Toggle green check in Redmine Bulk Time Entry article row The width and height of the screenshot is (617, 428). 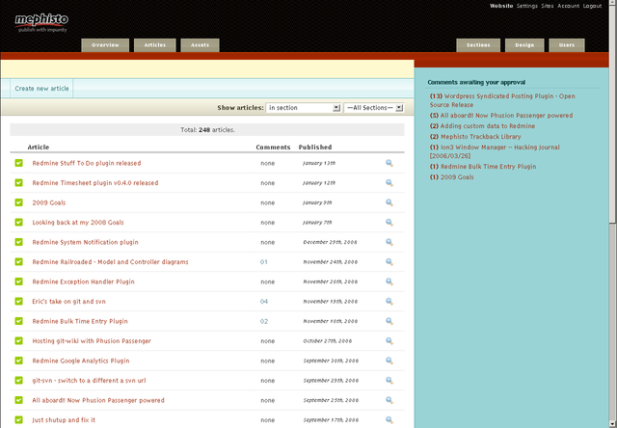pyautogui.click(x=19, y=321)
